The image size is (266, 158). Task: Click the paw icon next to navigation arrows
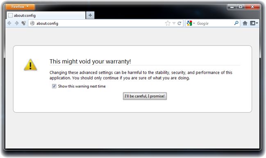pyautogui.click(x=24, y=23)
